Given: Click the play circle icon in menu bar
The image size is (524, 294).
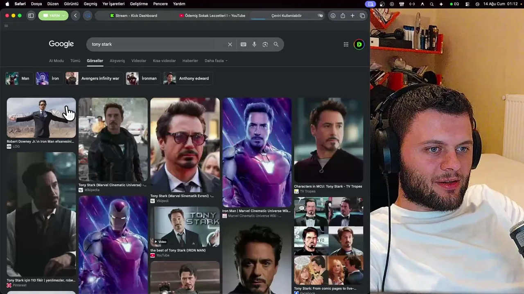Looking at the screenshot, I should click(392, 4).
